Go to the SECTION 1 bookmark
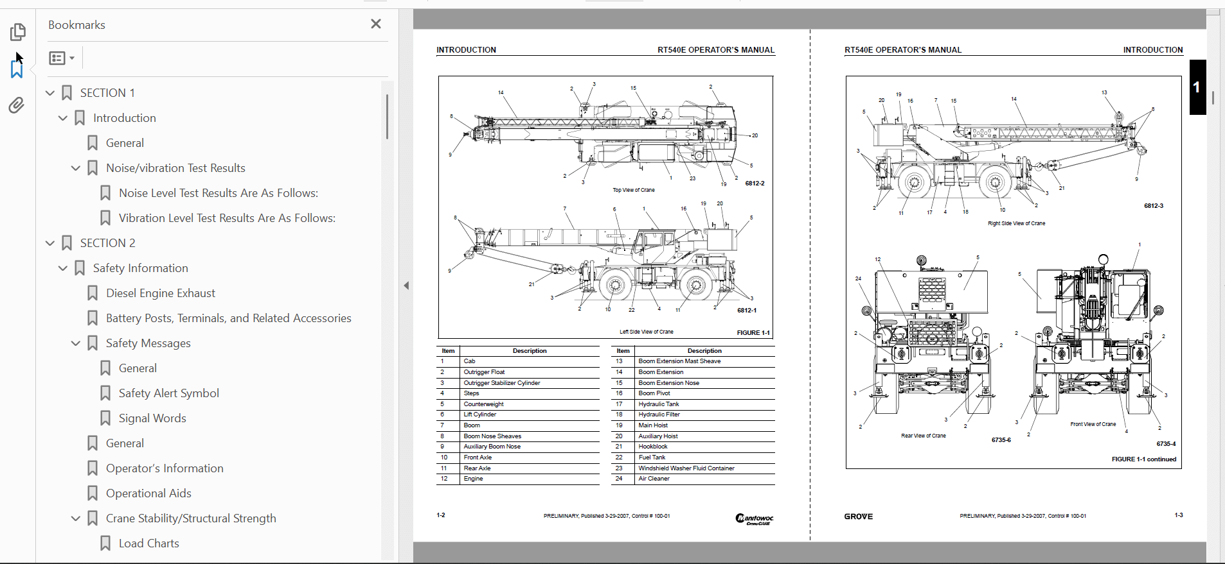The image size is (1225, 564). coord(107,93)
